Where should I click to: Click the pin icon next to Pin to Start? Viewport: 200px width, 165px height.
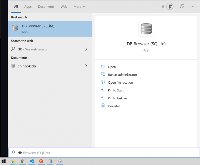(103, 90)
